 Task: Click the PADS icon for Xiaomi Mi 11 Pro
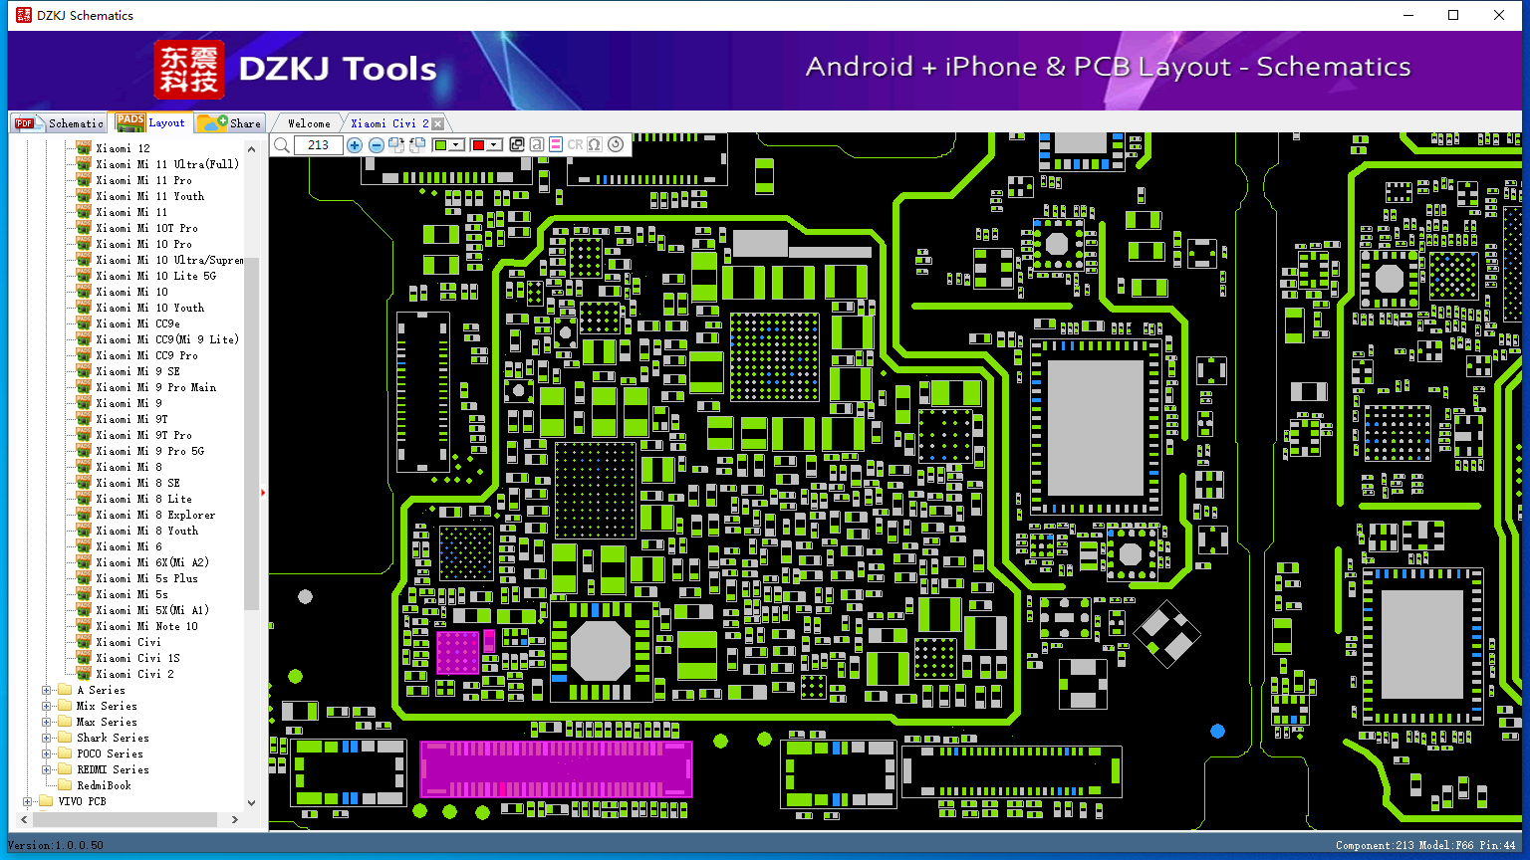pyautogui.click(x=84, y=180)
